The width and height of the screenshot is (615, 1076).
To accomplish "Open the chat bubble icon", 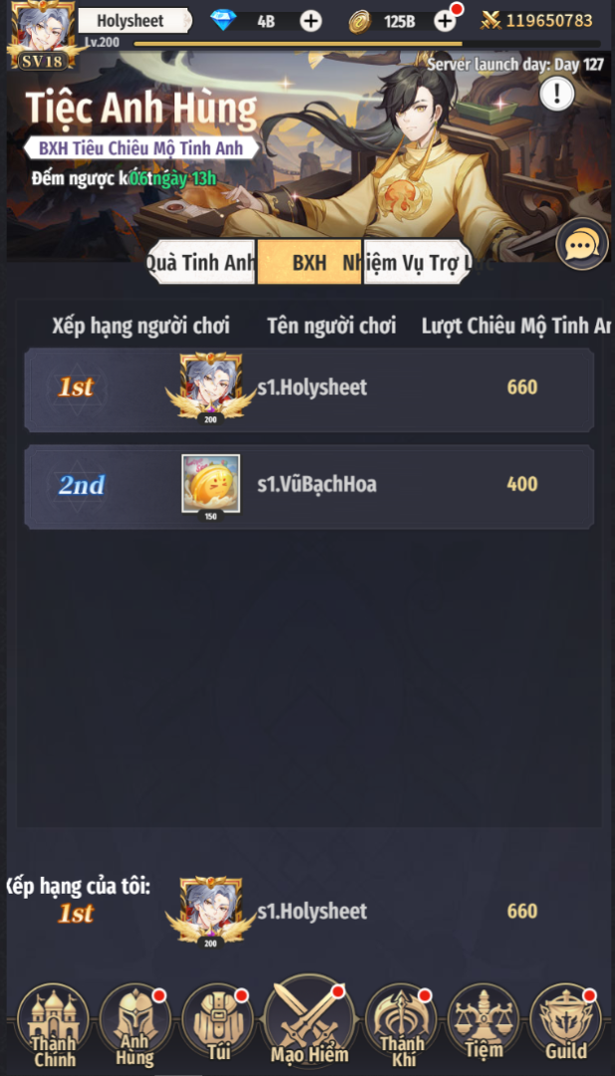I will click(582, 244).
